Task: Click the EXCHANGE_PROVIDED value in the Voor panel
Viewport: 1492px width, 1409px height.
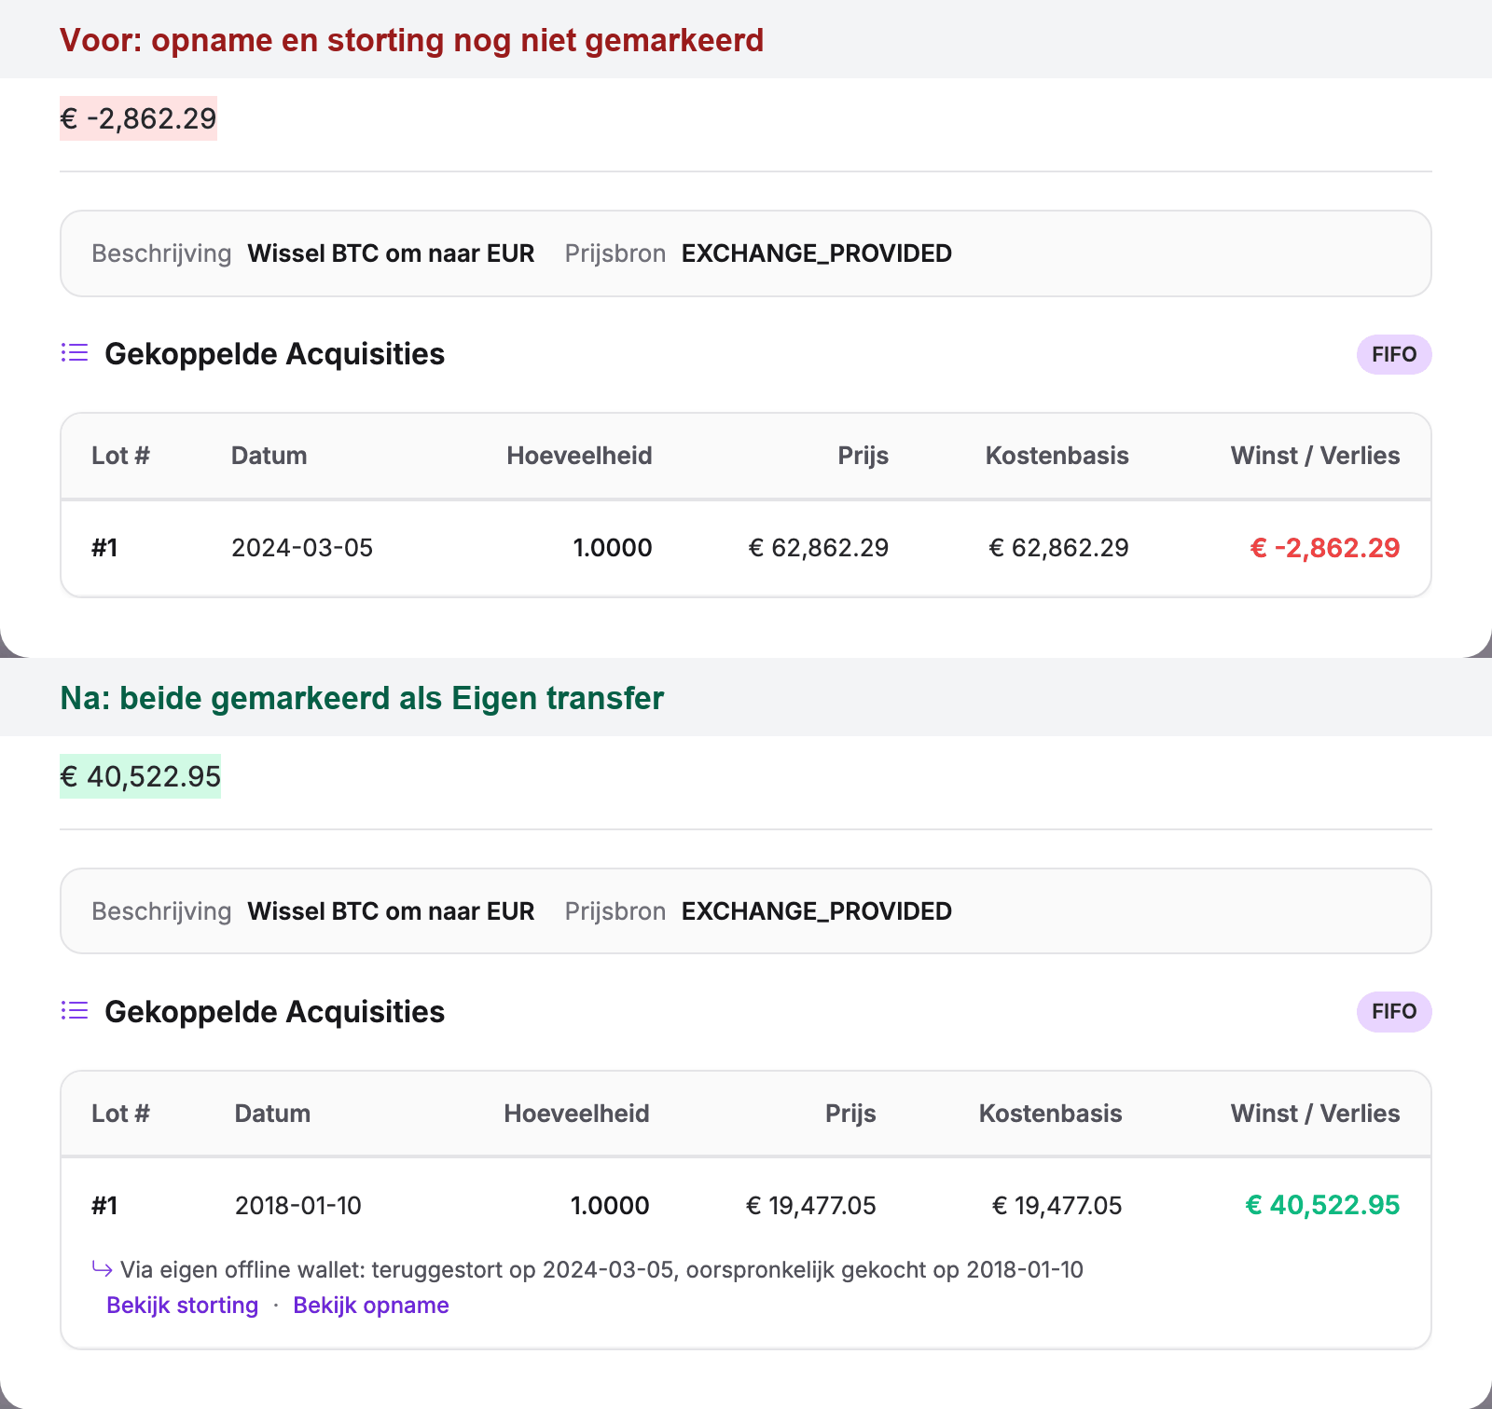Action: [x=817, y=253]
